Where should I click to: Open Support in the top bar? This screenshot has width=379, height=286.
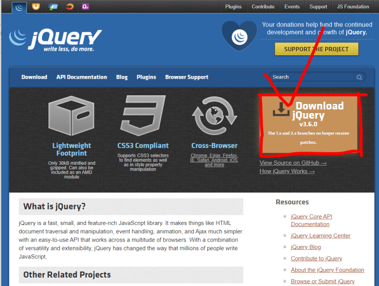point(318,6)
